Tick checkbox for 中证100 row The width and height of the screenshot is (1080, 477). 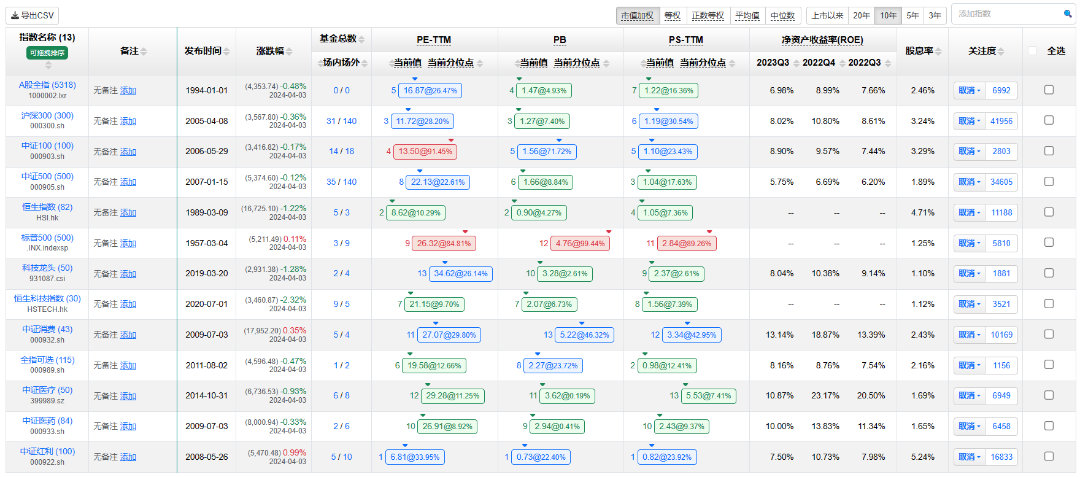coord(1049,151)
